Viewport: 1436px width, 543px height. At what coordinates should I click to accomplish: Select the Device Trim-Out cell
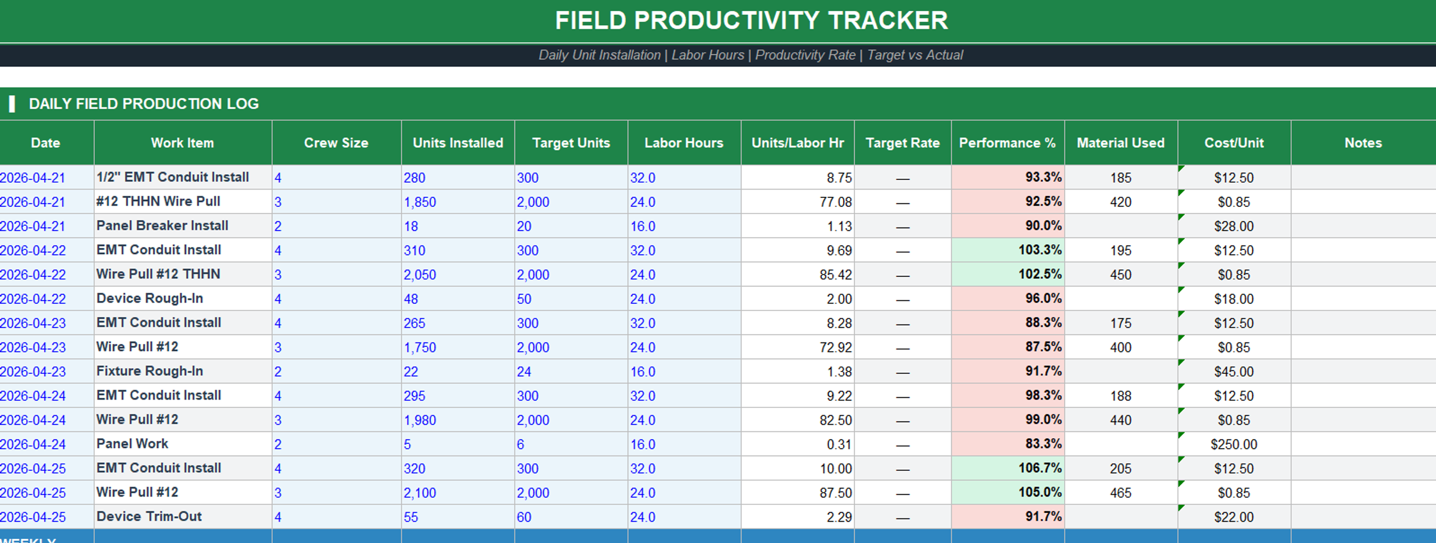click(183, 517)
